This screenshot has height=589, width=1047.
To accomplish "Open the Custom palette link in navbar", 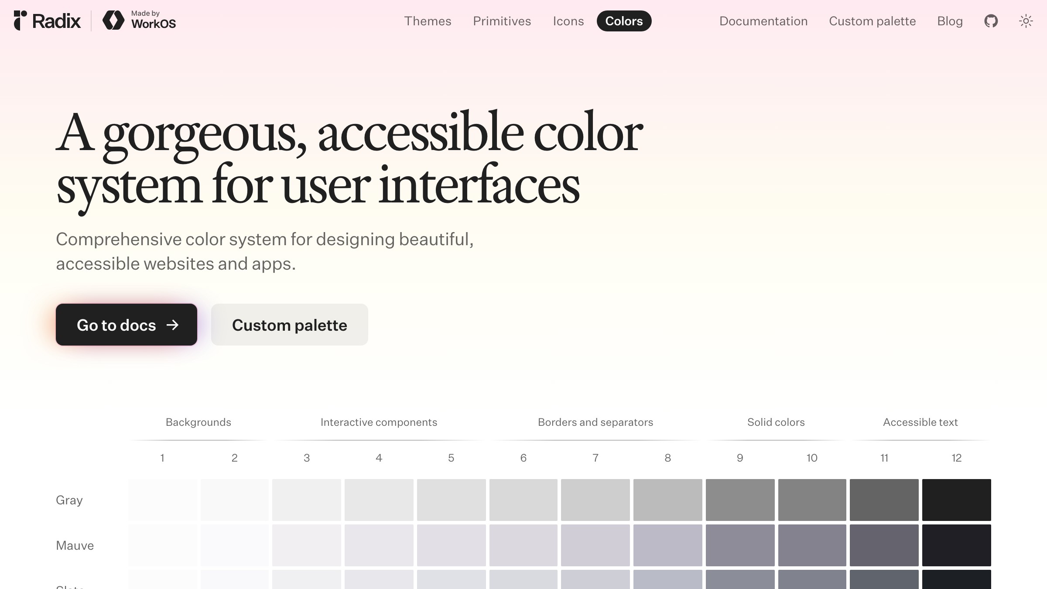I will pos(872,21).
